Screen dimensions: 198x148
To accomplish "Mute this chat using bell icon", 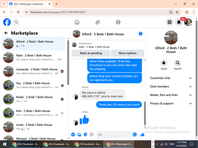I will 164,63.
